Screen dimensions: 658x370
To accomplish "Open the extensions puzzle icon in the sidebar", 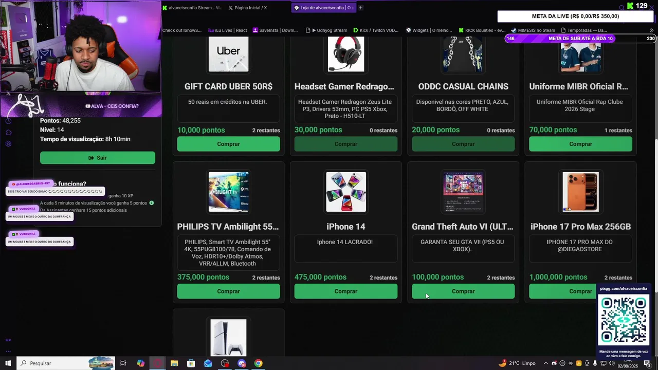I will 8,133.
